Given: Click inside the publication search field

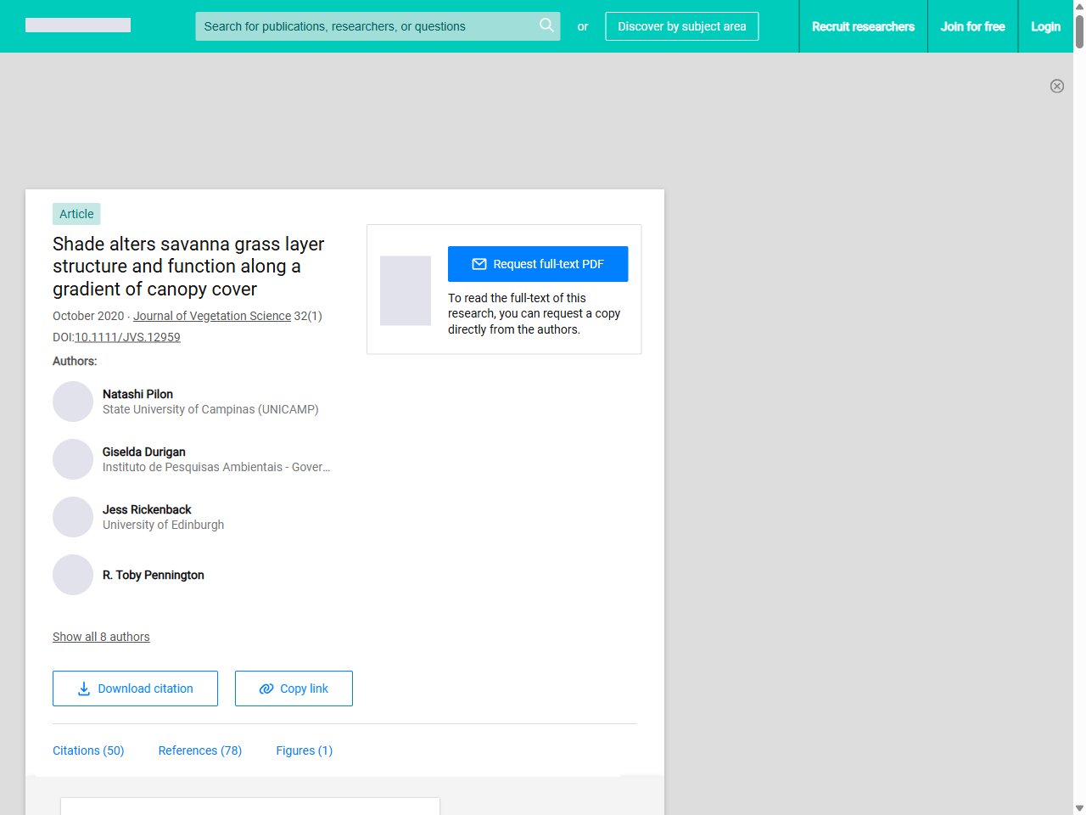Looking at the screenshot, I should point(365,26).
